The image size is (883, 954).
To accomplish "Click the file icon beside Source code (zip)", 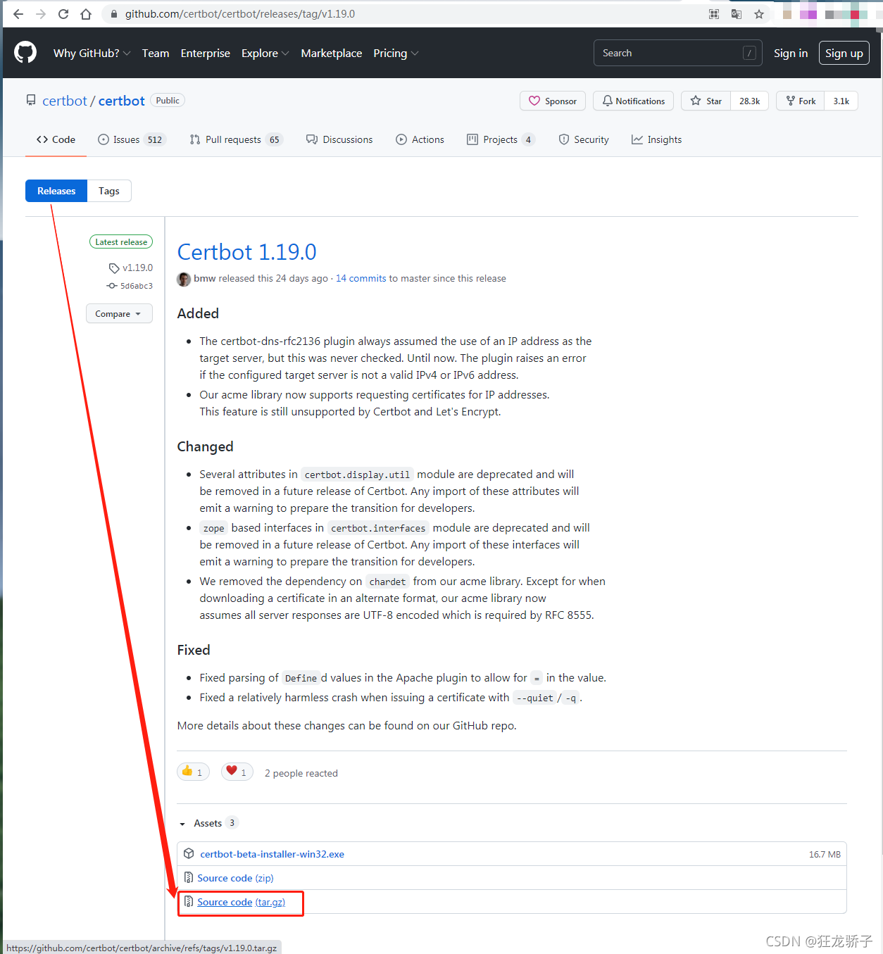I will click(189, 878).
